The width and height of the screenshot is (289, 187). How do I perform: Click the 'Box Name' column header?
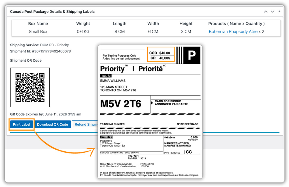coord(38,24)
